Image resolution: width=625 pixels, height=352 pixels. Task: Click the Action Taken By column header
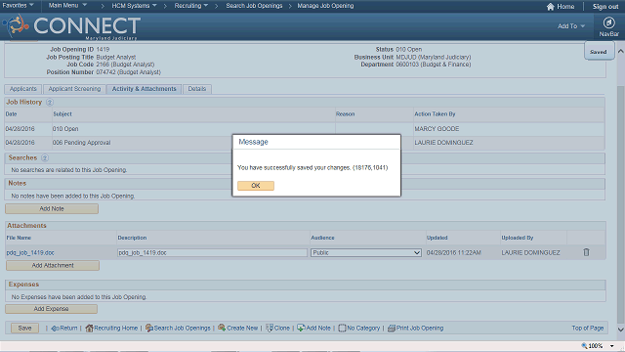[x=435, y=114]
